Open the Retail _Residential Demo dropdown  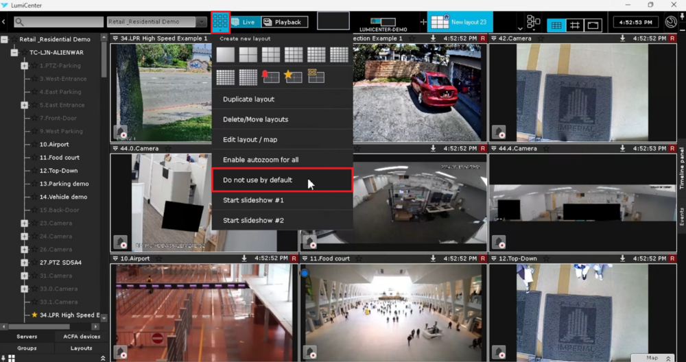201,22
